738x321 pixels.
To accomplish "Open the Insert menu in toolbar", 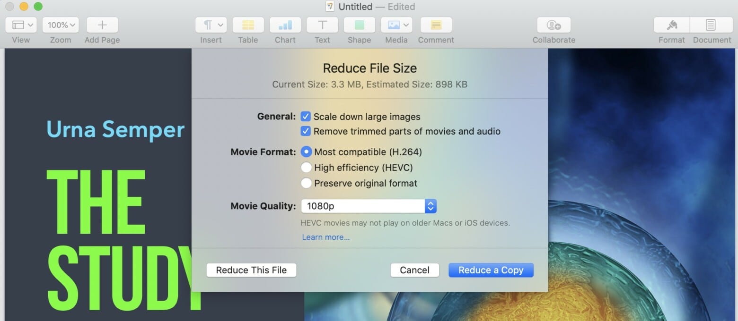I will [x=211, y=25].
